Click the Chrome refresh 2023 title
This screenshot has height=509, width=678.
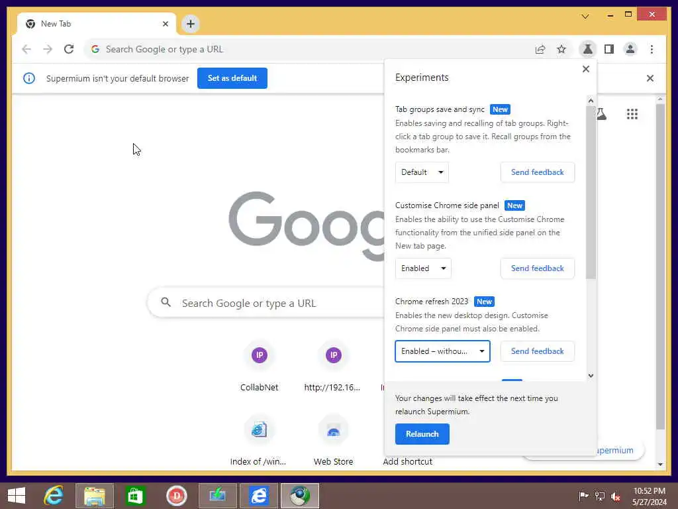[x=432, y=302]
